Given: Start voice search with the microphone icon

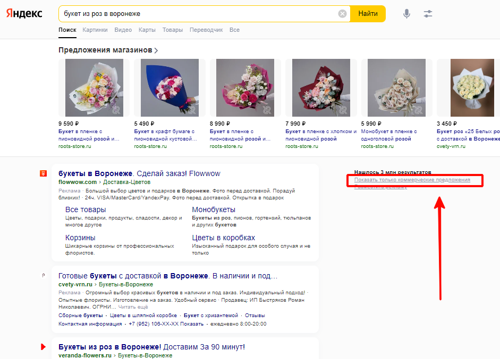Looking at the screenshot, I should point(406,14).
